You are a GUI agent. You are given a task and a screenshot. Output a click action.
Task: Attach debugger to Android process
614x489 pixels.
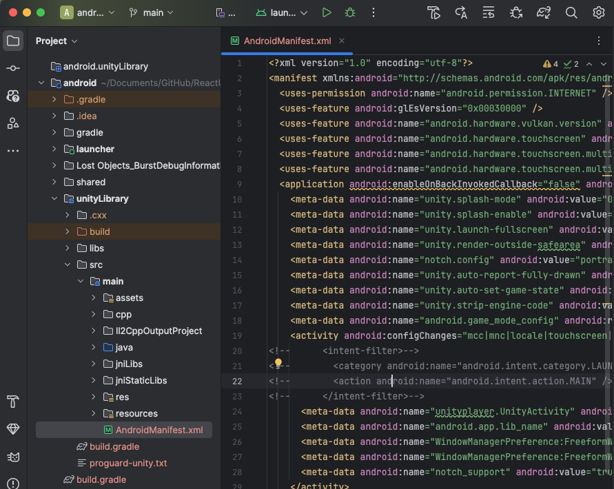point(516,12)
